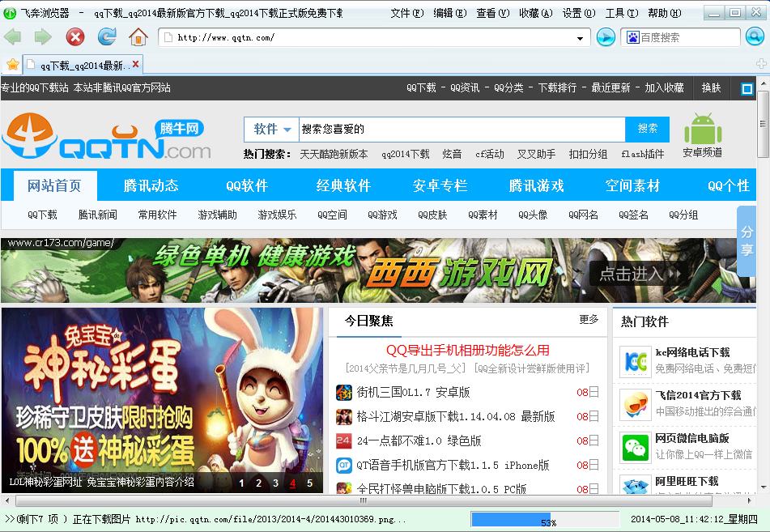Open headline QQ导出手机相册功能怎么用
Viewport: 770px width, 532px height.
pos(467,351)
